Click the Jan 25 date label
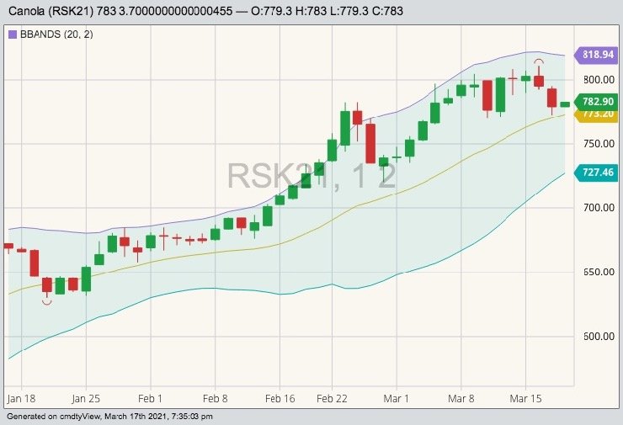The height and width of the screenshot is (425, 623). 86,398
